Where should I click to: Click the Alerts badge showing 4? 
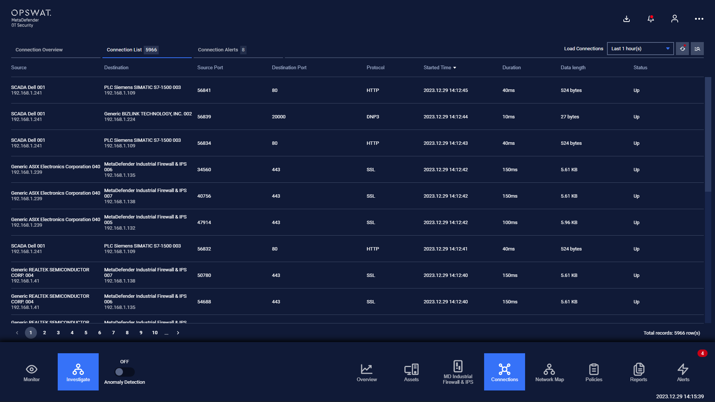(x=702, y=353)
